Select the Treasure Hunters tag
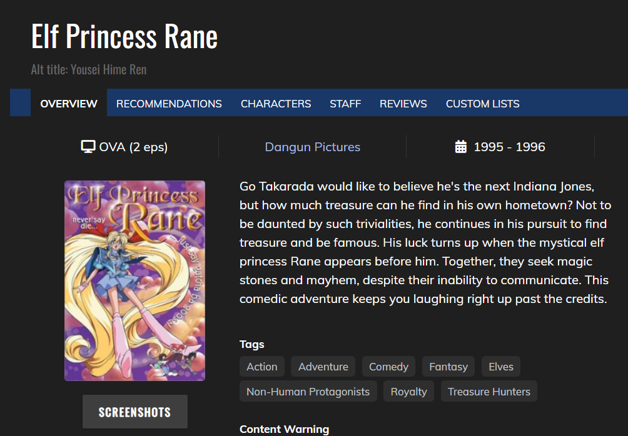628x436 pixels. coord(489,392)
